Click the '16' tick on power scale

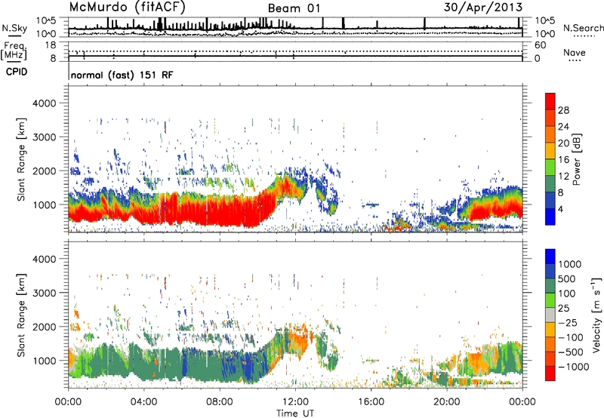point(563,160)
